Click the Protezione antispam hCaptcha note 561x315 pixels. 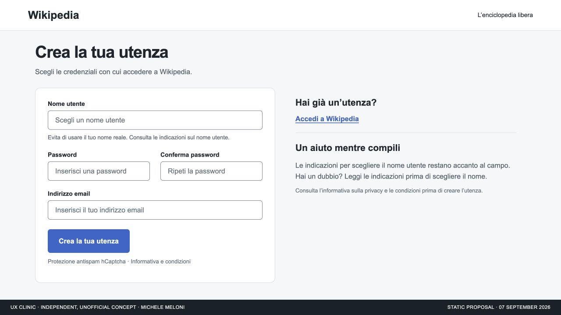pos(119,262)
